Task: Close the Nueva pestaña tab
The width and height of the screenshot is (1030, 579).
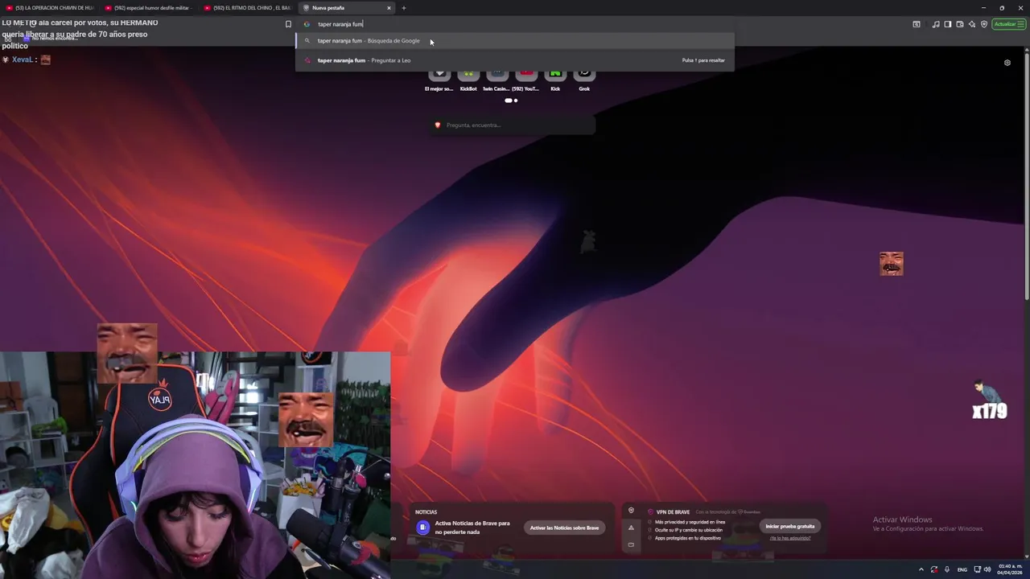Action: pos(389,8)
